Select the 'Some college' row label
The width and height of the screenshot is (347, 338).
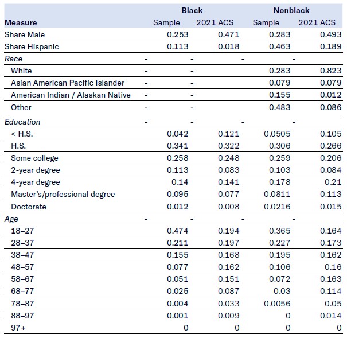click(x=34, y=158)
